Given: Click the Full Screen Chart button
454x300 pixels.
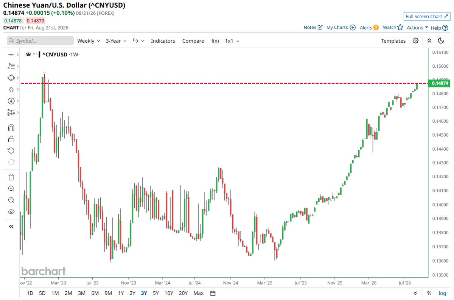Looking at the screenshot, I should [426, 16].
